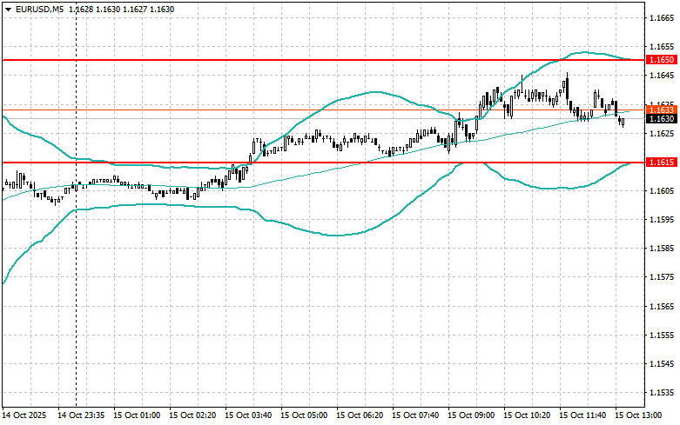Click the 15 Oct 06:20 time label
Image resolution: width=680 pixels, height=425 pixels.
click(360, 415)
